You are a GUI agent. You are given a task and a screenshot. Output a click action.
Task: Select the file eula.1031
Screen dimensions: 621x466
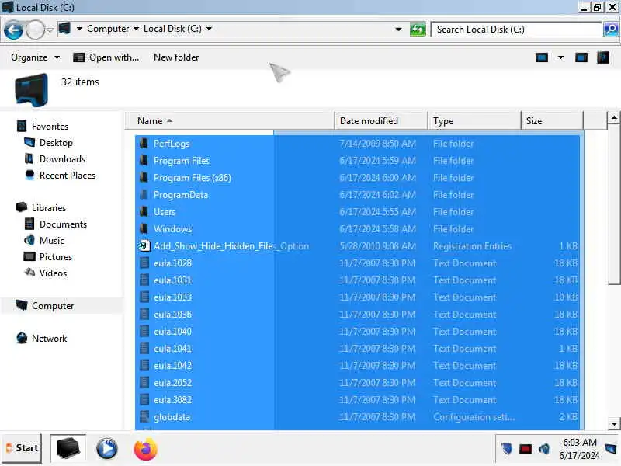click(172, 280)
